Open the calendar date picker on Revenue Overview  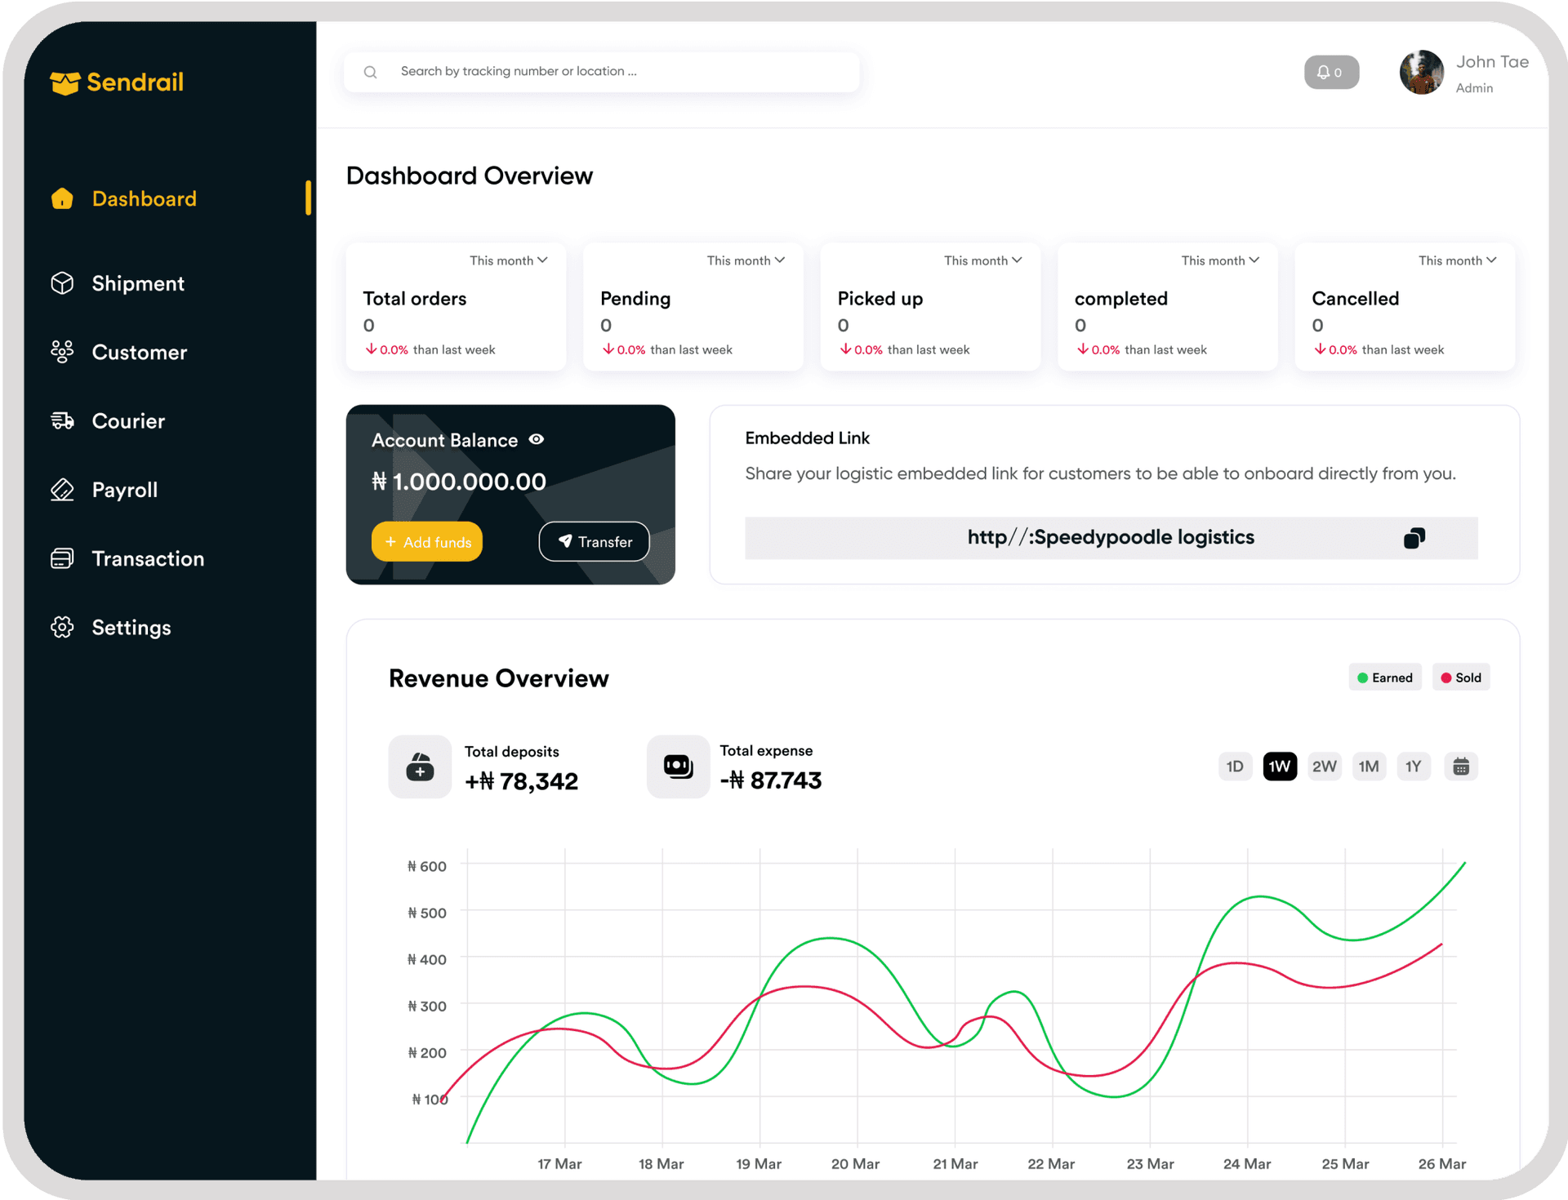click(x=1461, y=766)
